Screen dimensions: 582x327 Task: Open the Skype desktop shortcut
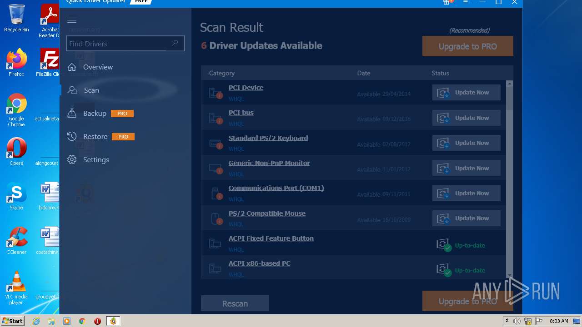(x=16, y=196)
